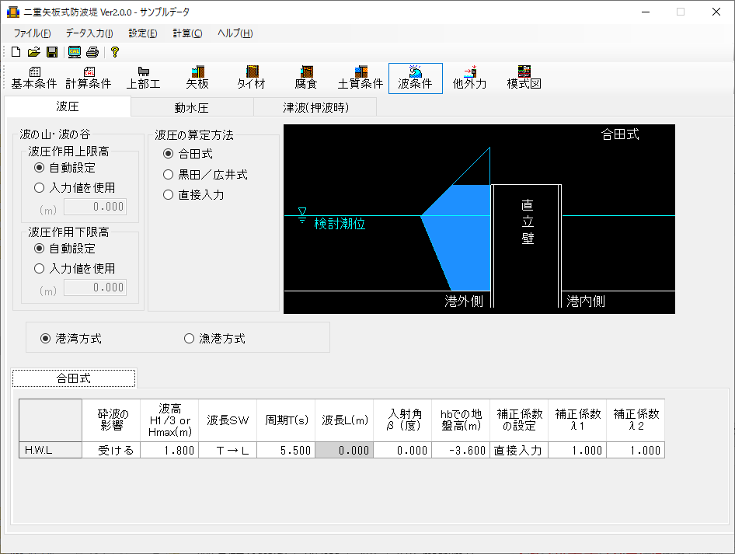Click the 入射角β cell showing 0.000
735x554 pixels.
(x=402, y=451)
